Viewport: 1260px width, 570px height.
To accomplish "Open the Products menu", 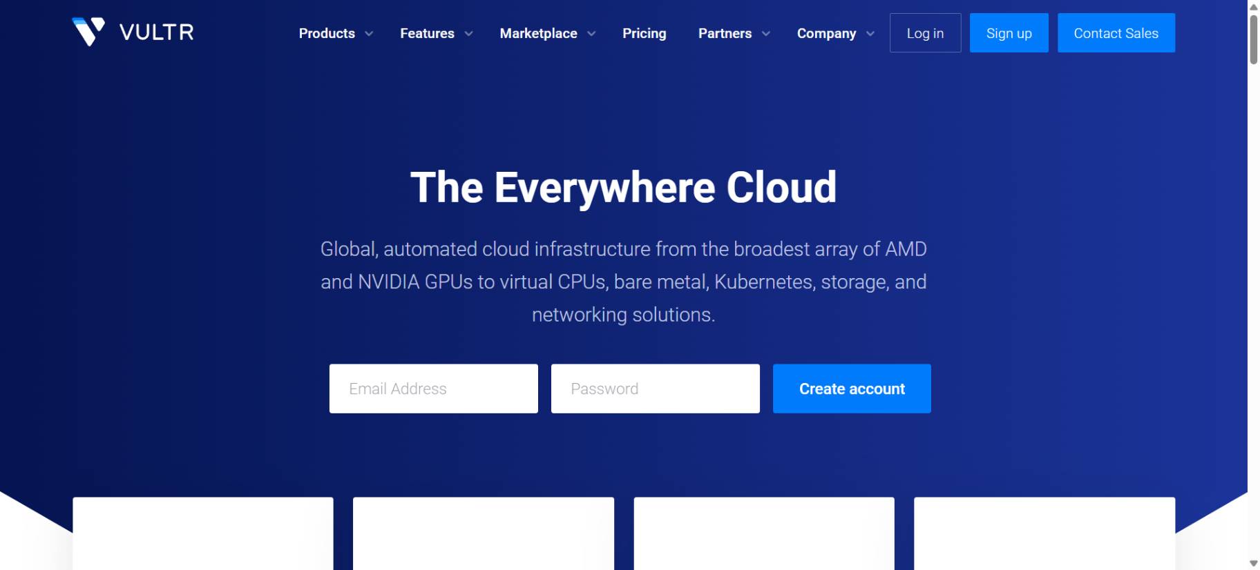I will pyautogui.click(x=327, y=33).
